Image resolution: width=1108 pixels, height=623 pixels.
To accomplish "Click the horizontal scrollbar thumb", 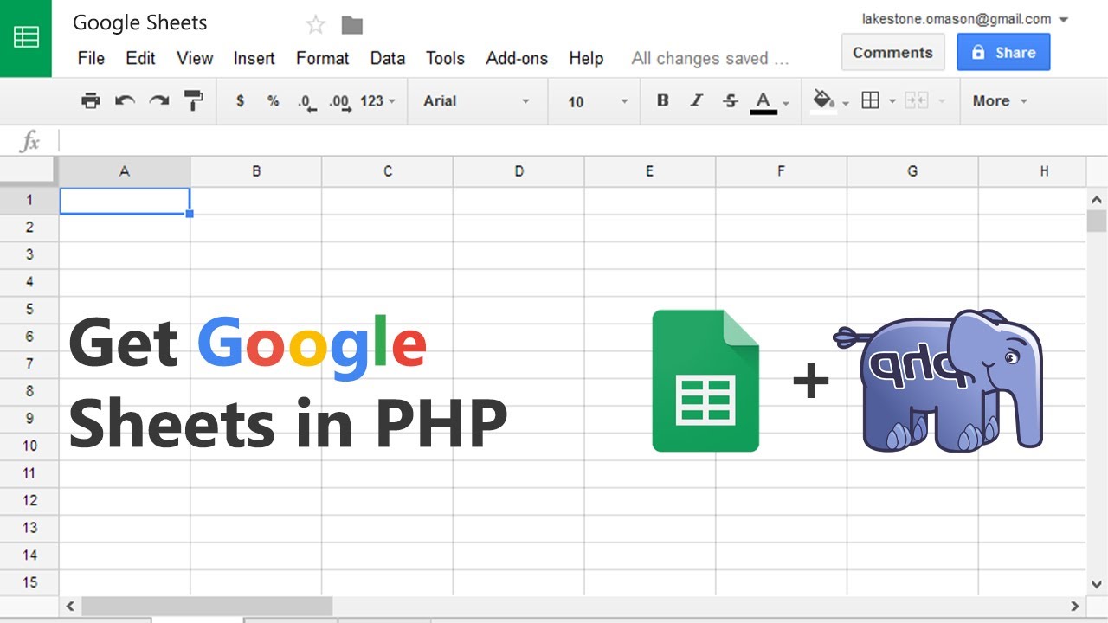I will 207,607.
